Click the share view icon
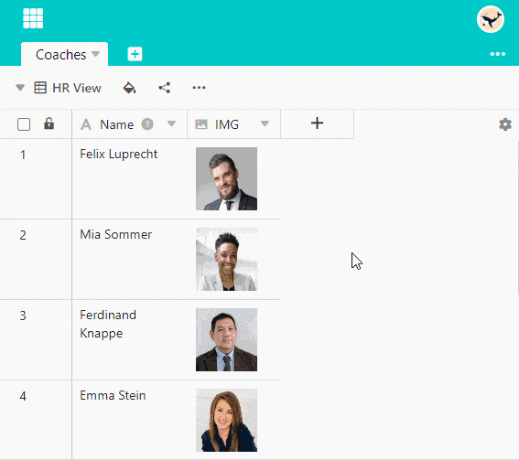The width and height of the screenshot is (519, 460). click(165, 88)
